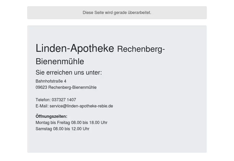The width and height of the screenshot is (234, 161).
Task: Click the Saturday closing time "12.00"
Action: click(x=76, y=129)
